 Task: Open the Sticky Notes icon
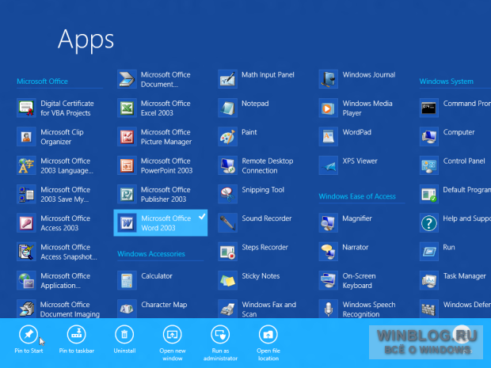[227, 280]
